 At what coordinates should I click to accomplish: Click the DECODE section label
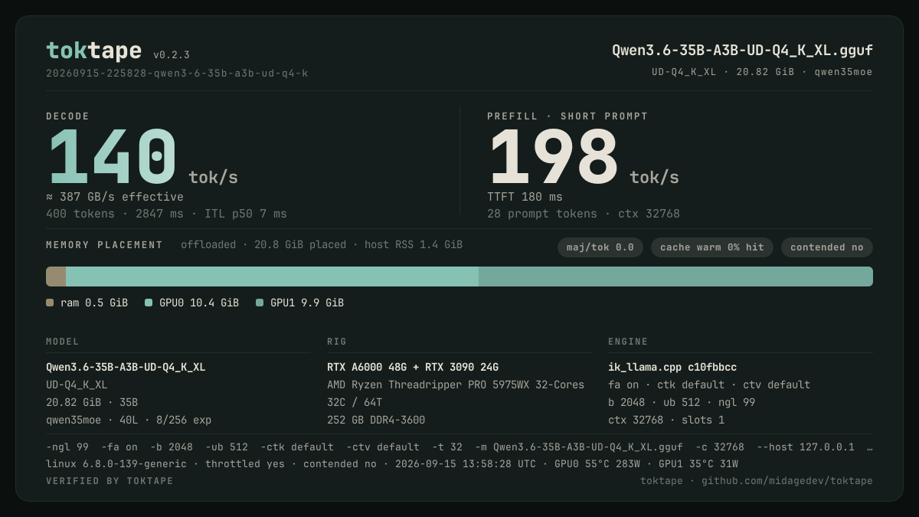[67, 116]
